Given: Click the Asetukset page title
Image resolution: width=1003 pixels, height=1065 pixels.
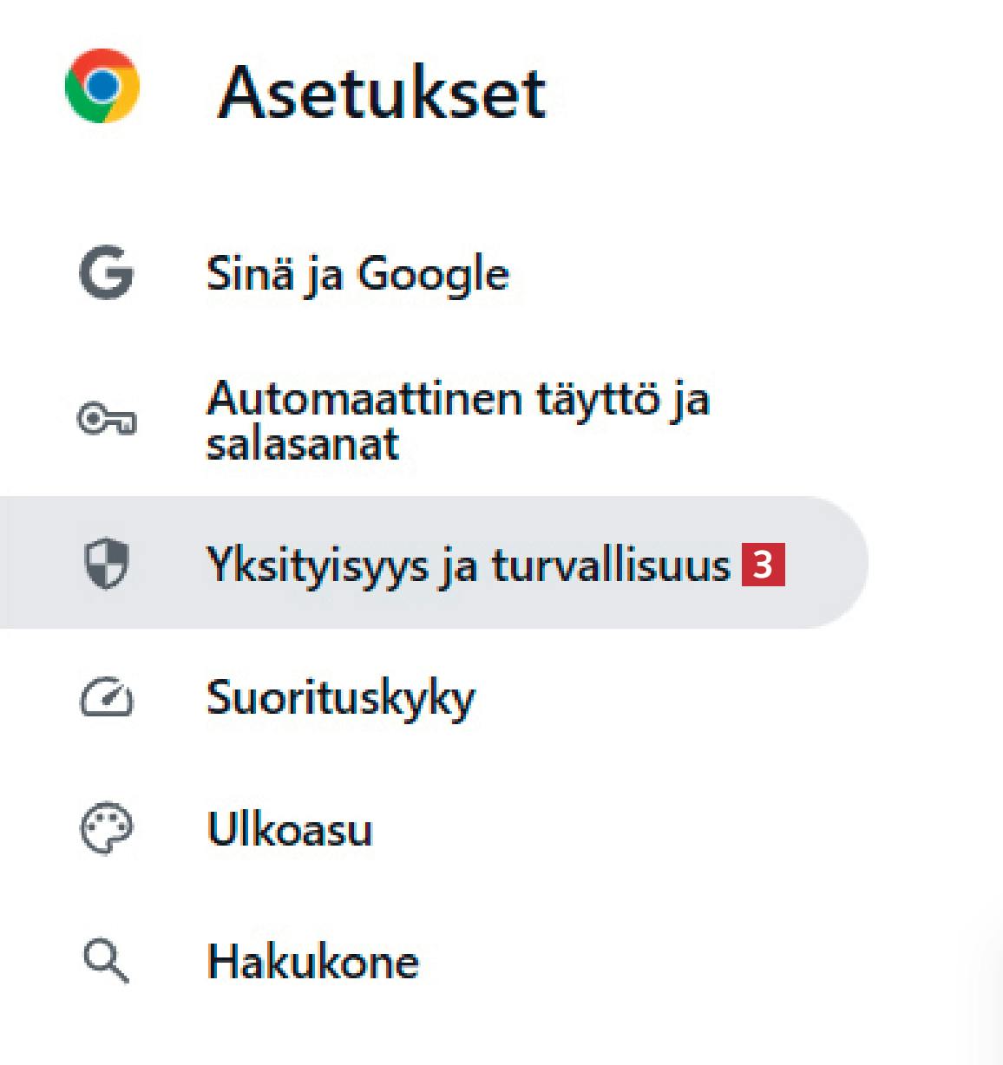Looking at the screenshot, I should (382, 93).
